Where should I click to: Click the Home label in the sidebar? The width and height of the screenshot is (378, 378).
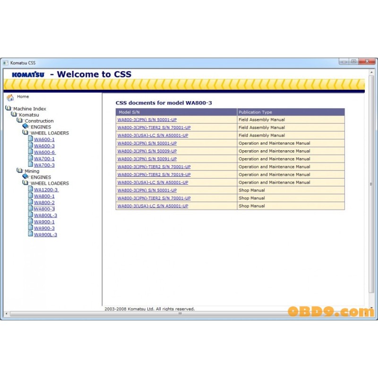click(23, 96)
